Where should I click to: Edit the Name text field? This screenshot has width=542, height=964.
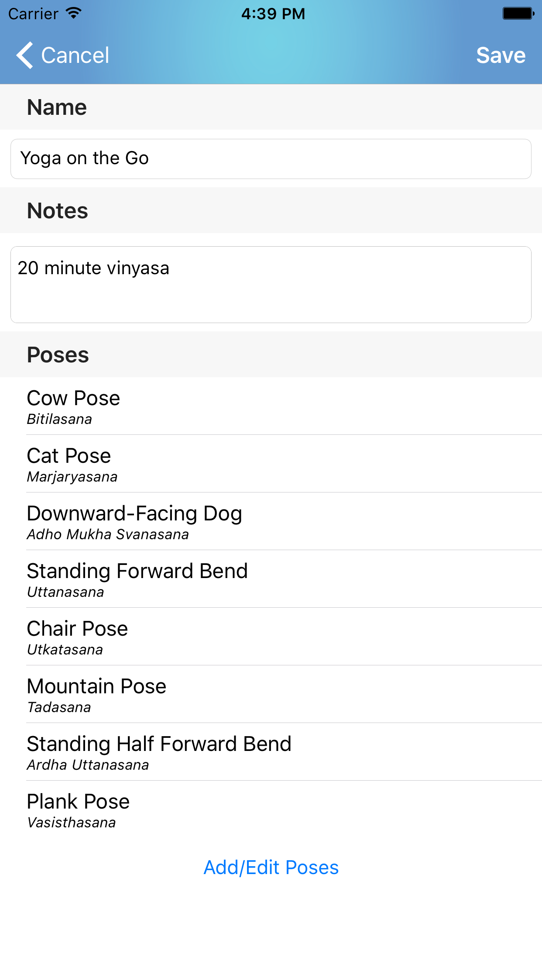click(x=271, y=159)
